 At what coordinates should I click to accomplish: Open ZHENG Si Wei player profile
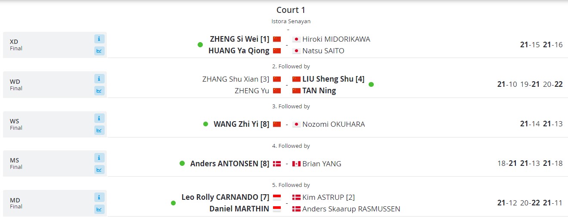coord(239,39)
